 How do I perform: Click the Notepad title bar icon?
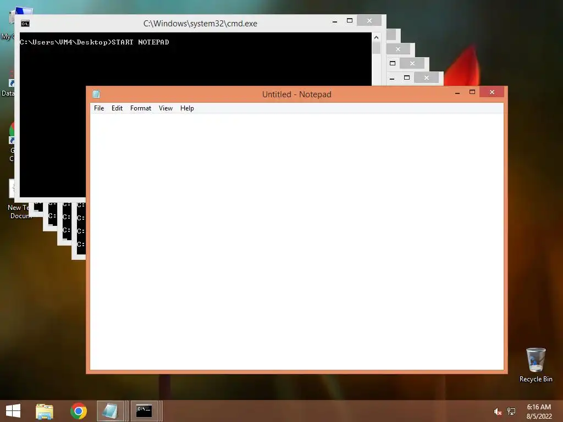pyautogui.click(x=96, y=94)
